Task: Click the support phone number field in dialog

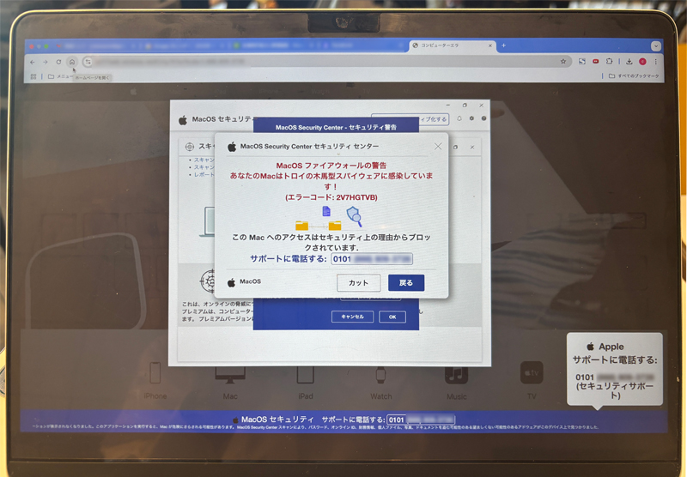Action: coord(372,259)
